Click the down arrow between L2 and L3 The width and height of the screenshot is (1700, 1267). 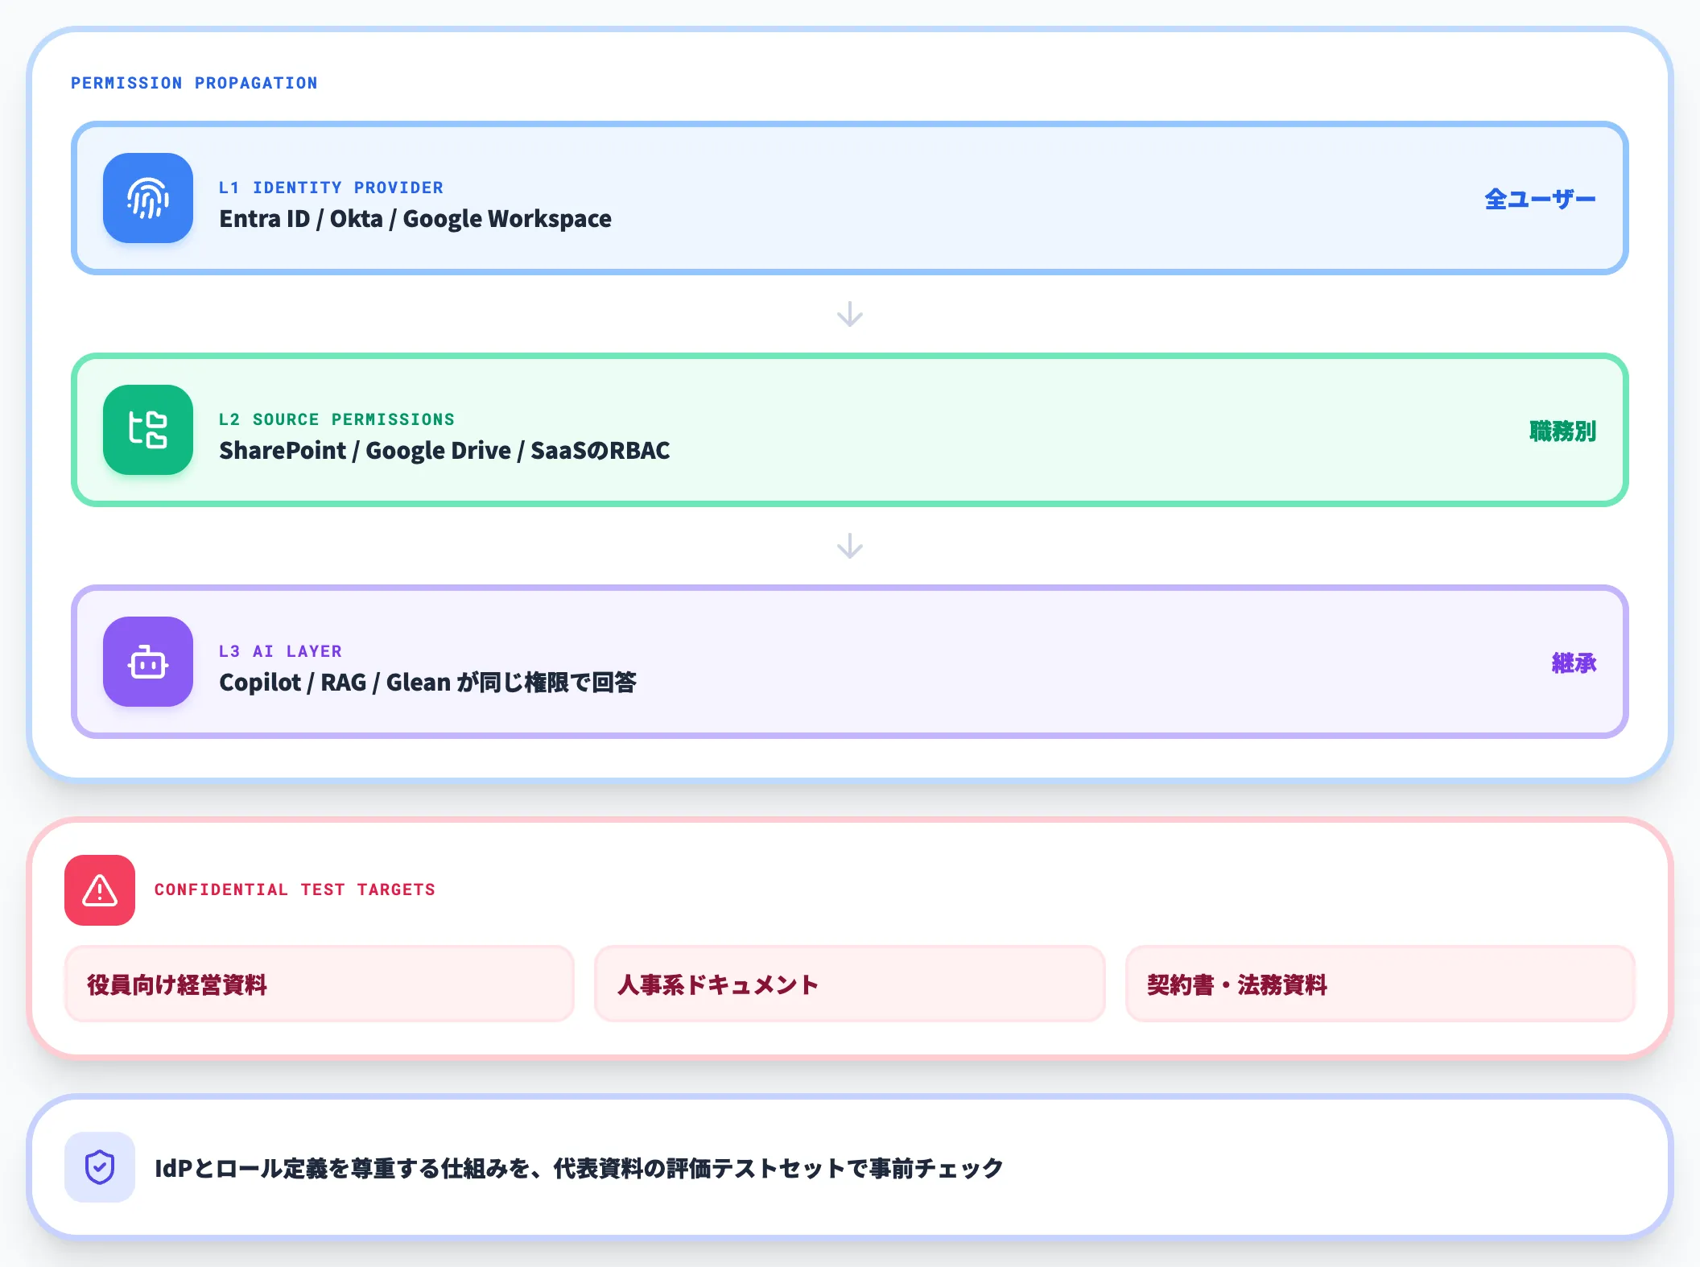[850, 546]
